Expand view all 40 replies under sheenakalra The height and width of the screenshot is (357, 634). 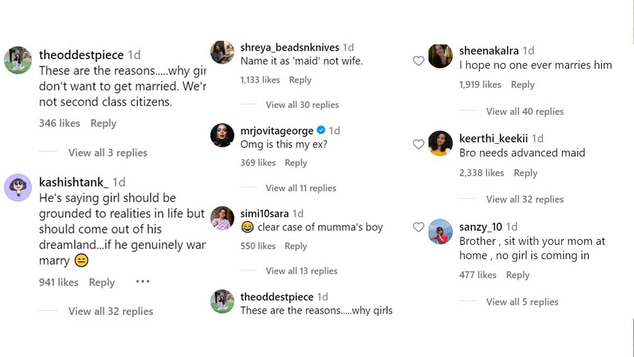525,112
